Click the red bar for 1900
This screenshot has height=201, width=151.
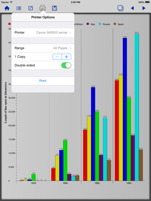[x=117, y=131]
